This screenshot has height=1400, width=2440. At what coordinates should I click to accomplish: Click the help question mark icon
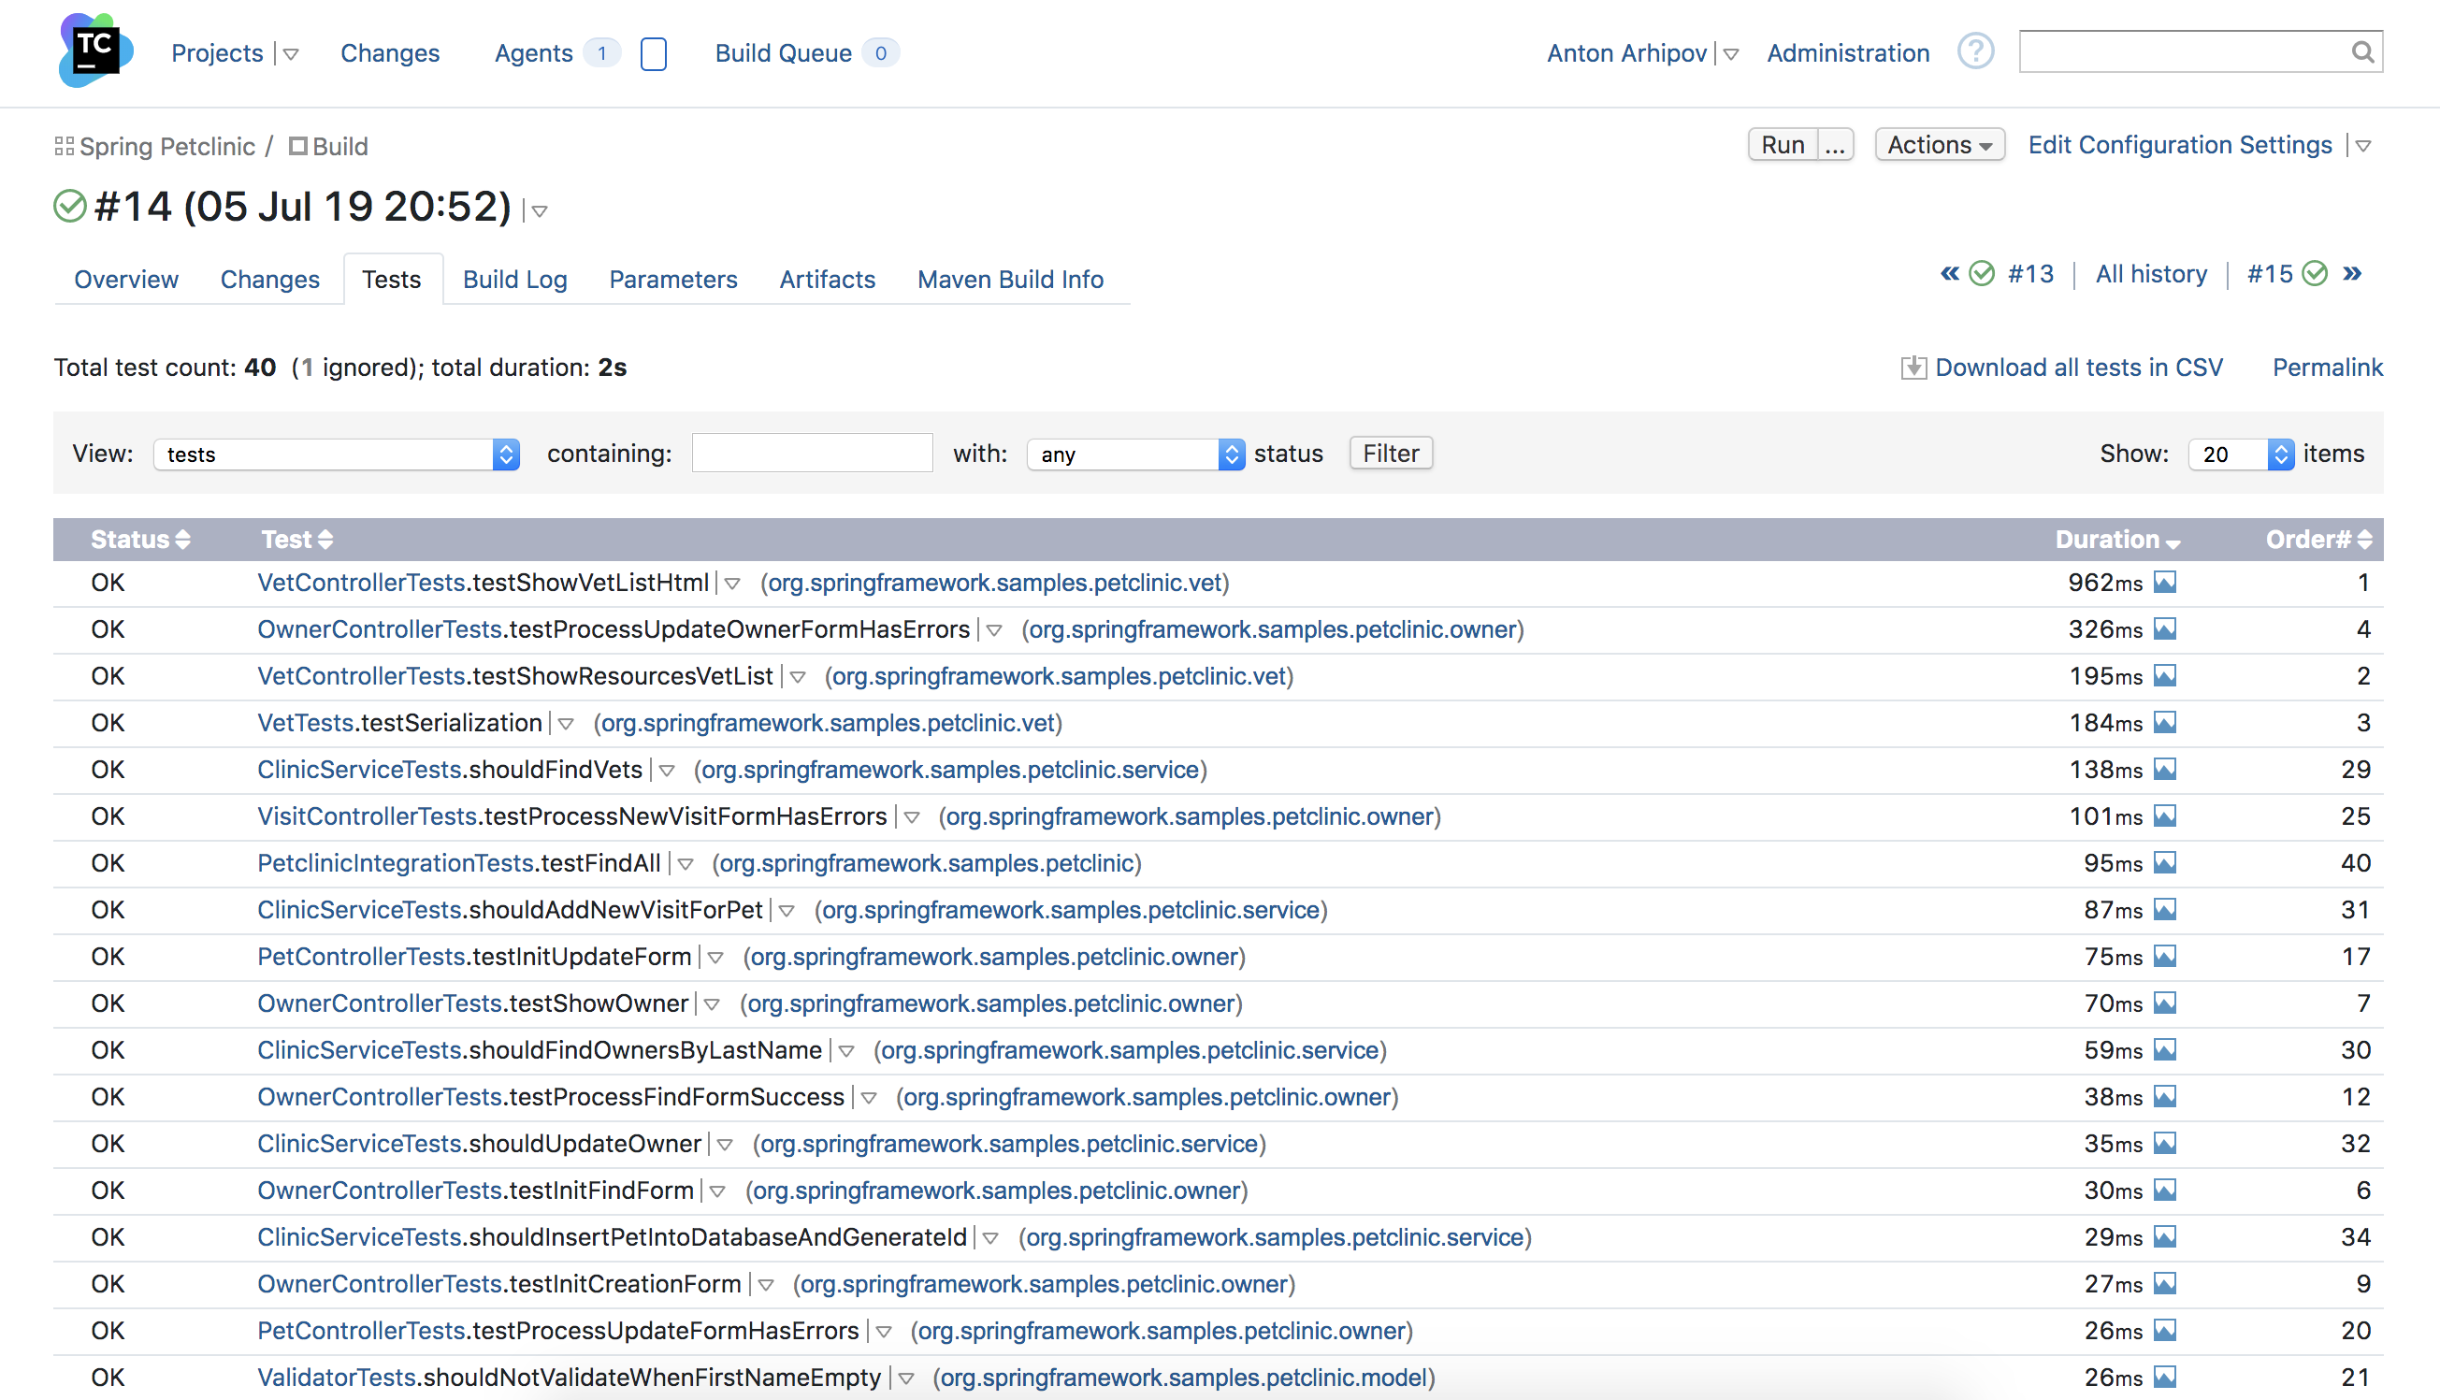pos(1975,52)
